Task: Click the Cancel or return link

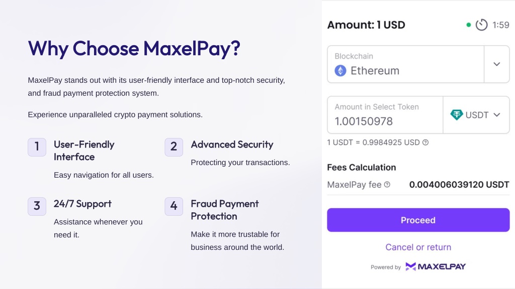Action: coord(418,247)
